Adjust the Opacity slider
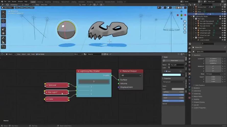The image size is (227, 127). point(173,101)
